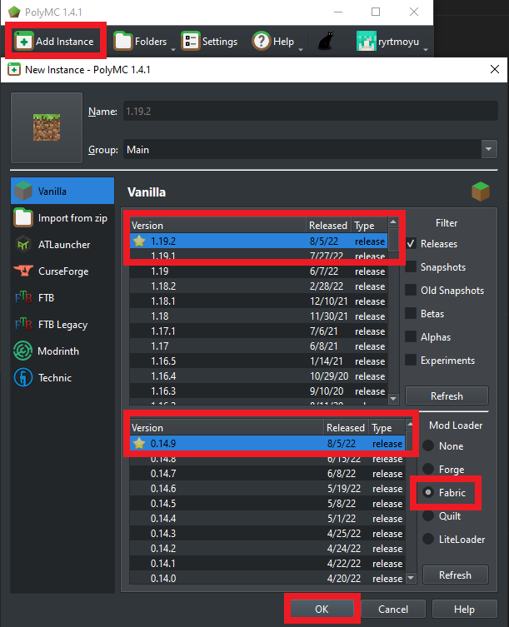Click the Add Instance toolbar icon
The image size is (509, 627).
[x=24, y=41]
